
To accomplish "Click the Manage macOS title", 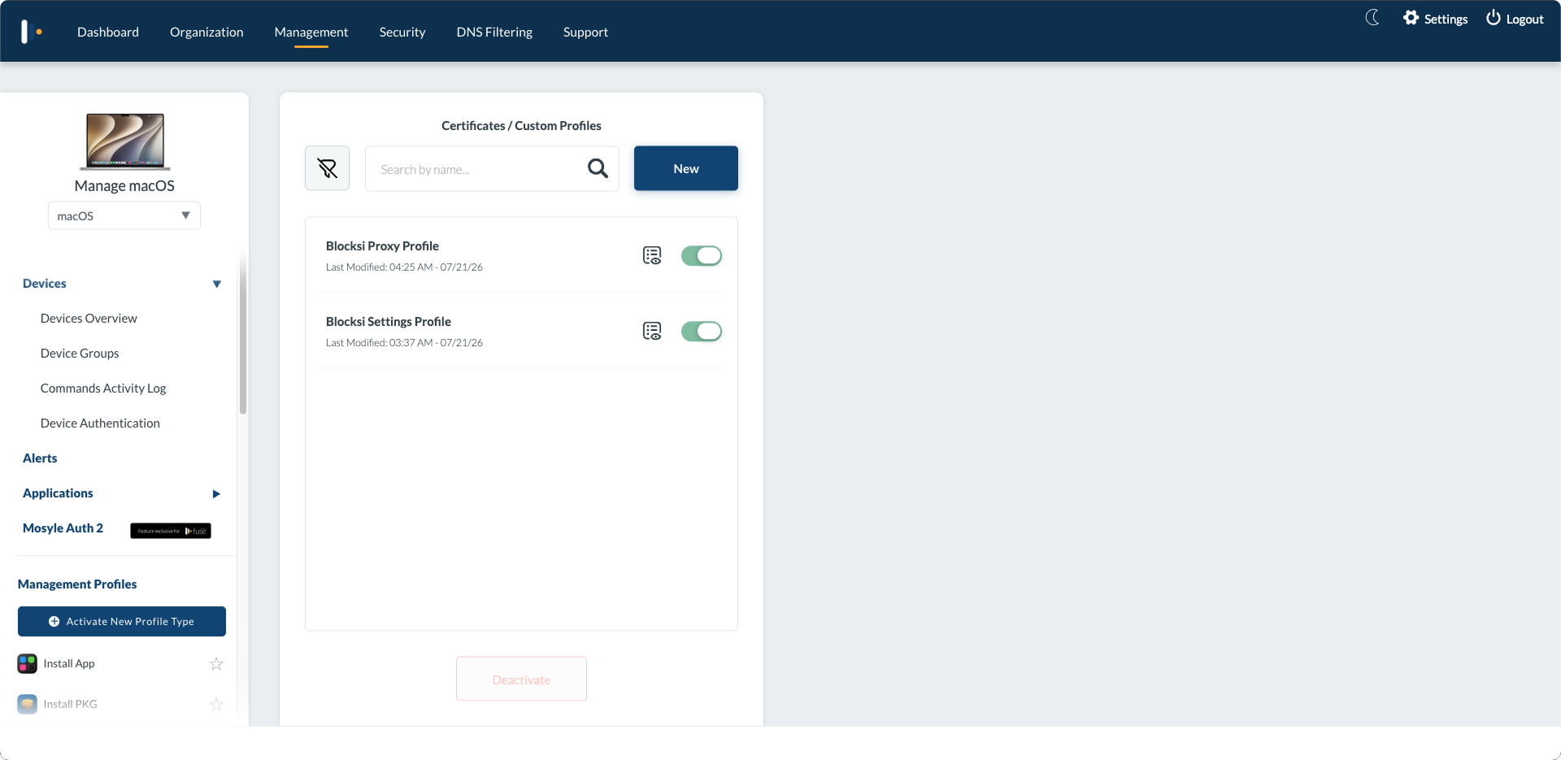I will click(x=124, y=185).
